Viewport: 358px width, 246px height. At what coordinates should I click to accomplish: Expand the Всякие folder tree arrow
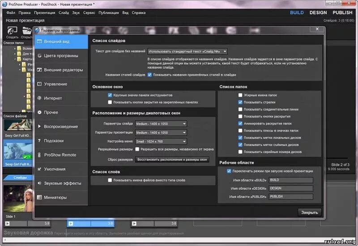pyautogui.click(x=15, y=48)
